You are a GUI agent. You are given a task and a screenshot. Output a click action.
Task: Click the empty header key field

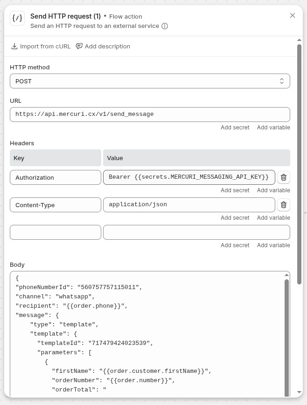click(56, 232)
